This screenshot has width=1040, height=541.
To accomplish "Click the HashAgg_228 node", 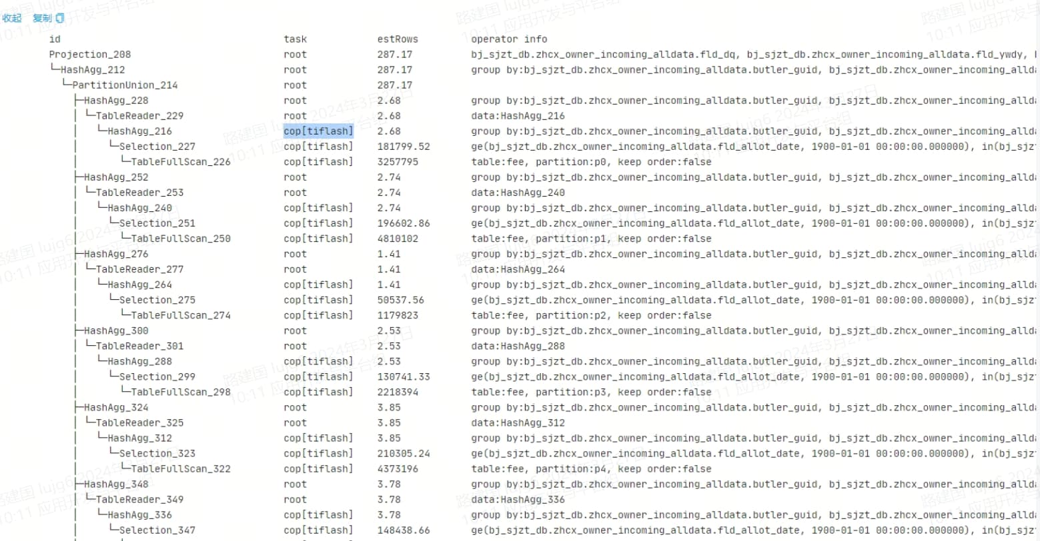I will (116, 101).
